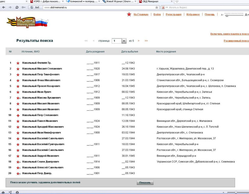Image resolution: width=249 pixels, height=194 pixels.
Task: Open the page number dropdown
Action: 124,41
